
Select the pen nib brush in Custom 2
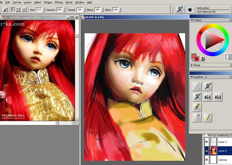(x=197, y=86)
